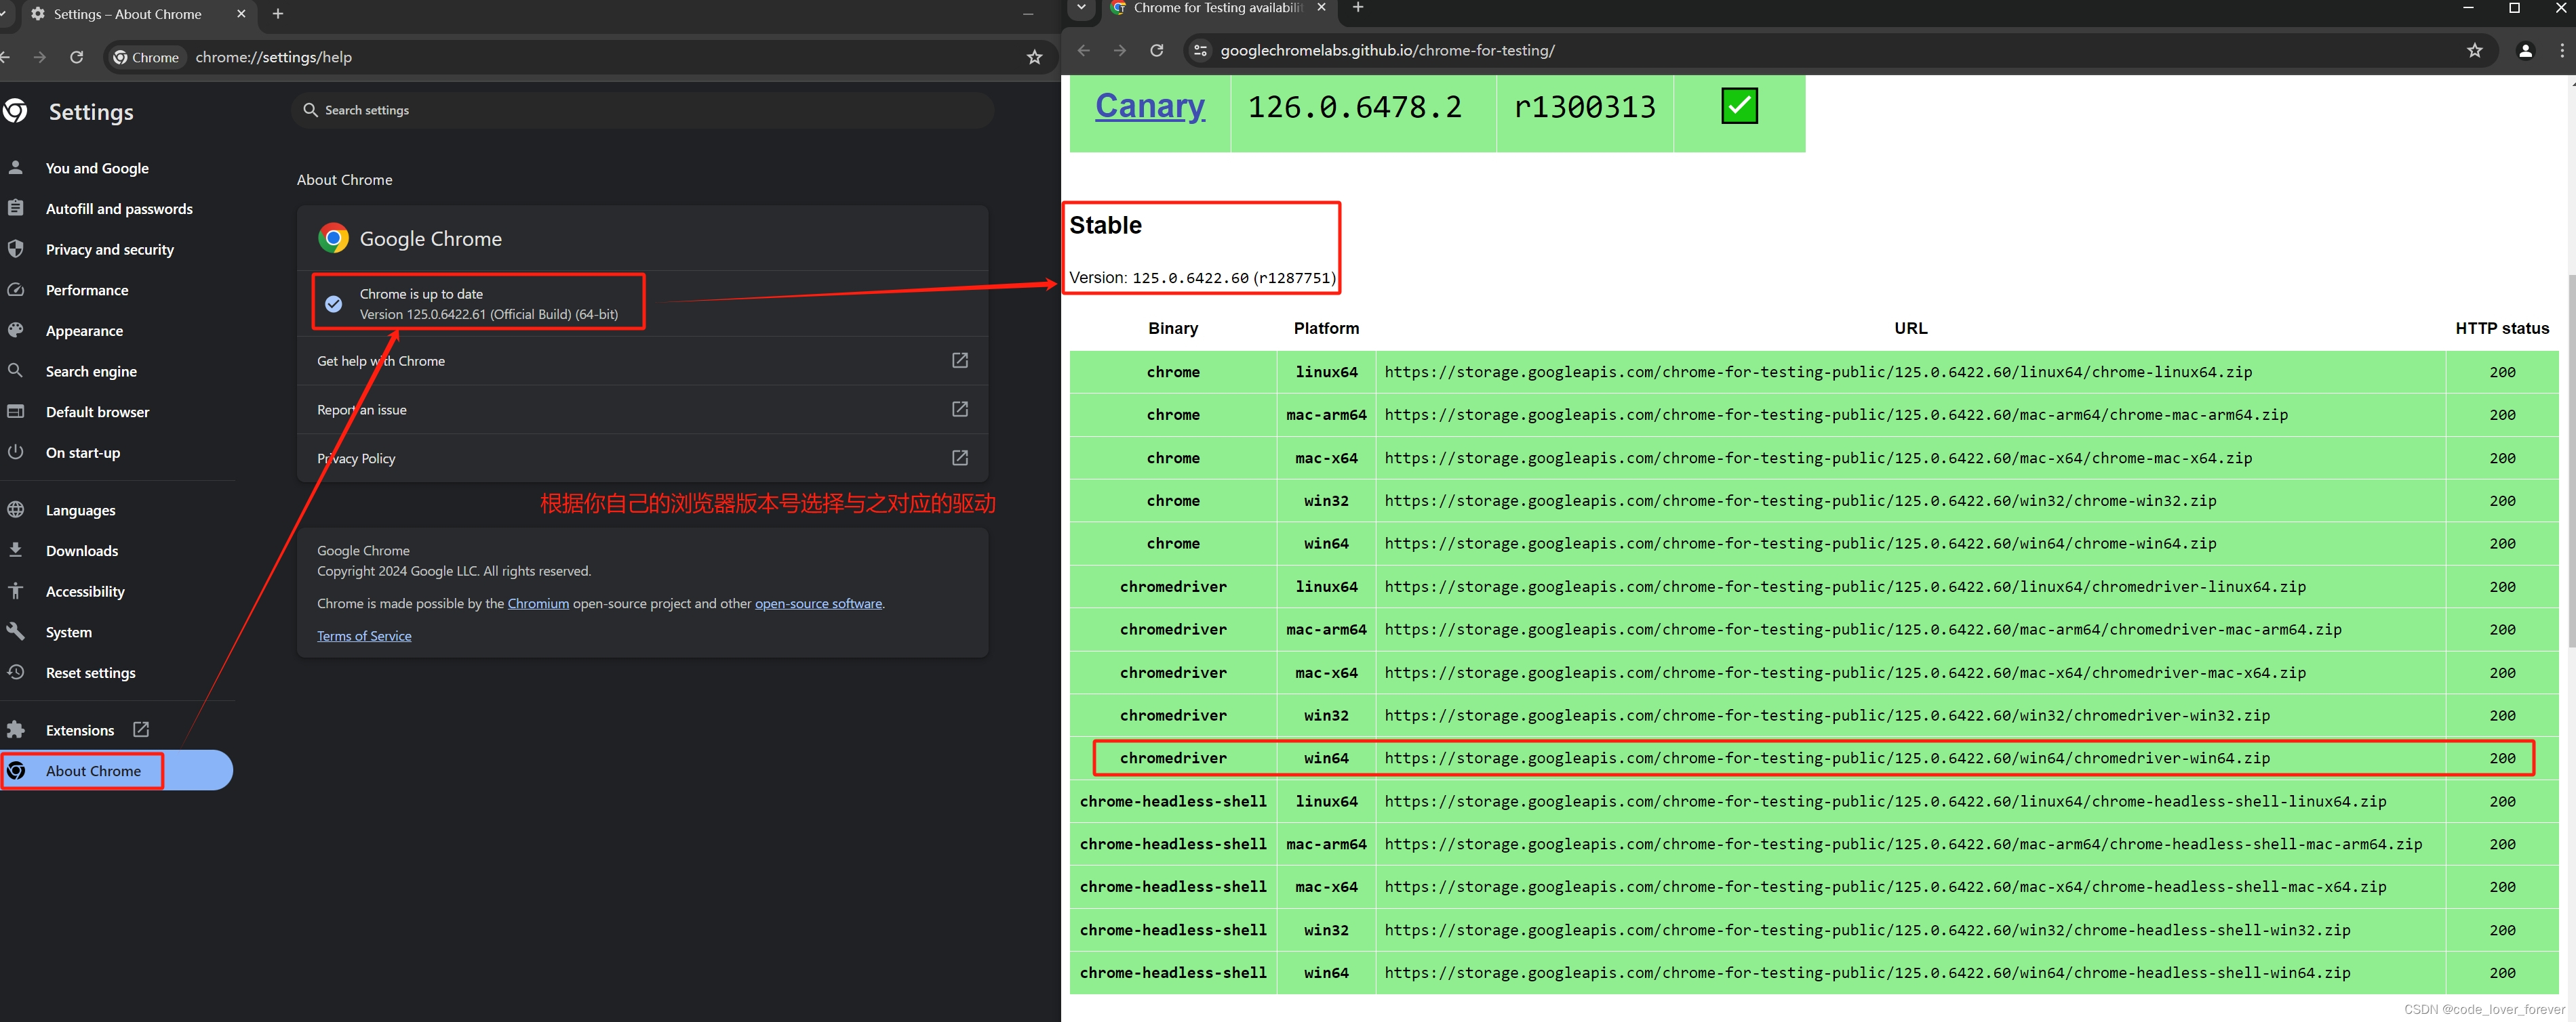The image size is (2576, 1022).
Task: Click the reload icon in the right window's address bar
Action: pyautogui.click(x=1157, y=50)
